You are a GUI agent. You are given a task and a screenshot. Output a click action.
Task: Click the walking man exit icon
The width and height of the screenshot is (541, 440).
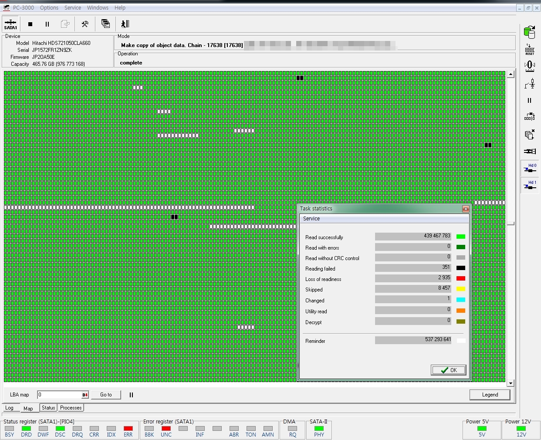(125, 24)
